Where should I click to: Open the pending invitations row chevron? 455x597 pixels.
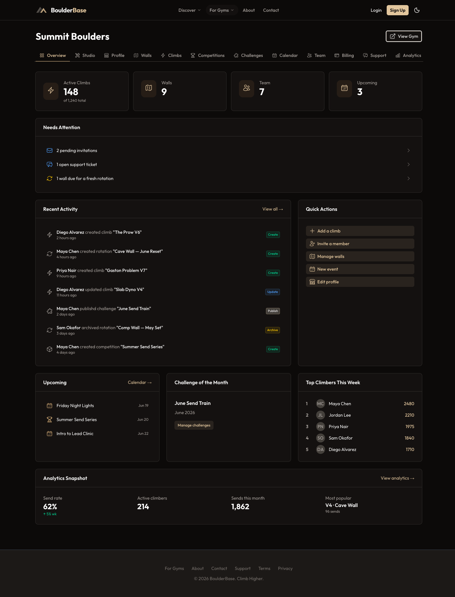[x=408, y=150]
